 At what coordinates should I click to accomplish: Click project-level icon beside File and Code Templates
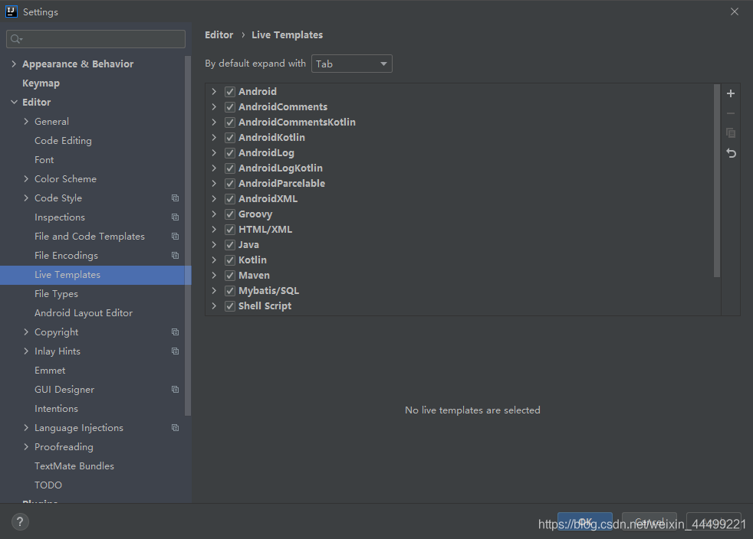[x=176, y=237]
